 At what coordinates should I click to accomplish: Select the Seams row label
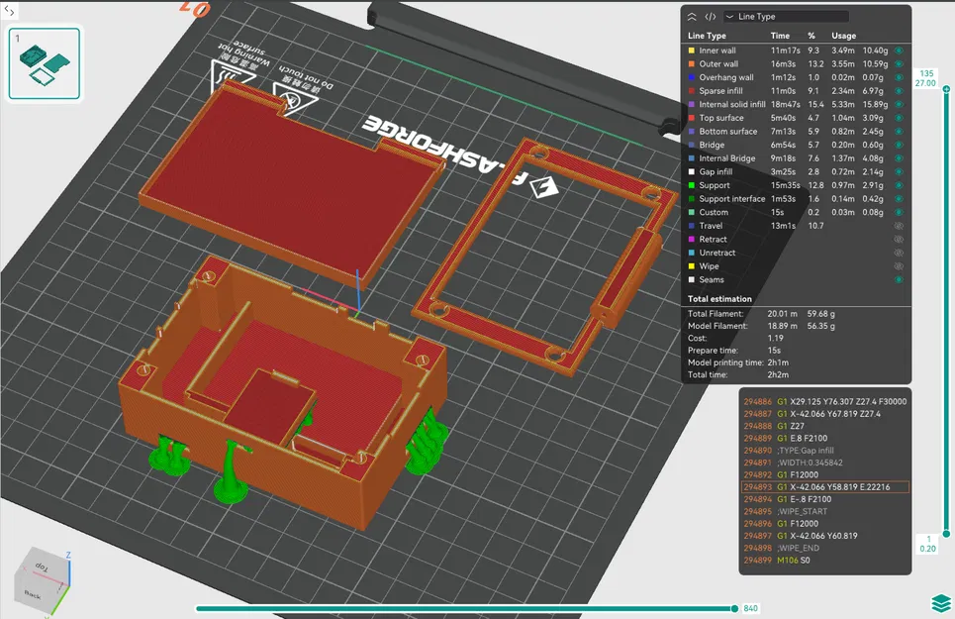(x=712, y=279)
